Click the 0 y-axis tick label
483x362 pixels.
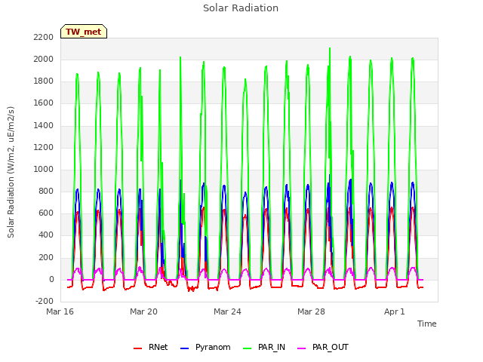pyautogui.click(x=51, y=279)
